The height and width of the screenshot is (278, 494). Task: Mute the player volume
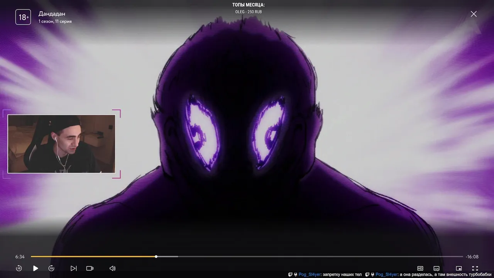pyautogui.click(x=112, y=268)
